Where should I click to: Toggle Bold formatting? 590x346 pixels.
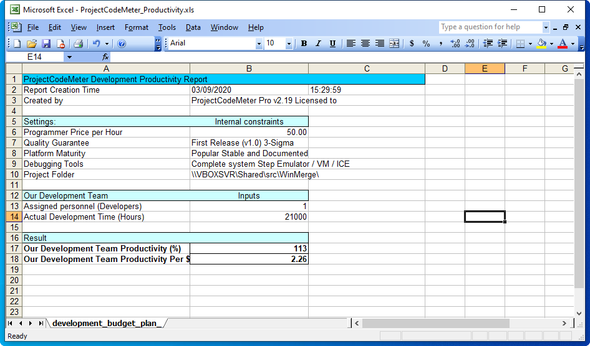coord(304,44)
